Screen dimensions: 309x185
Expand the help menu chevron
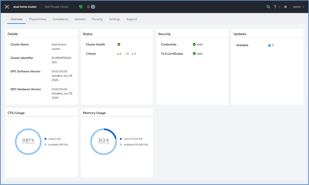(x=279, y=7)
